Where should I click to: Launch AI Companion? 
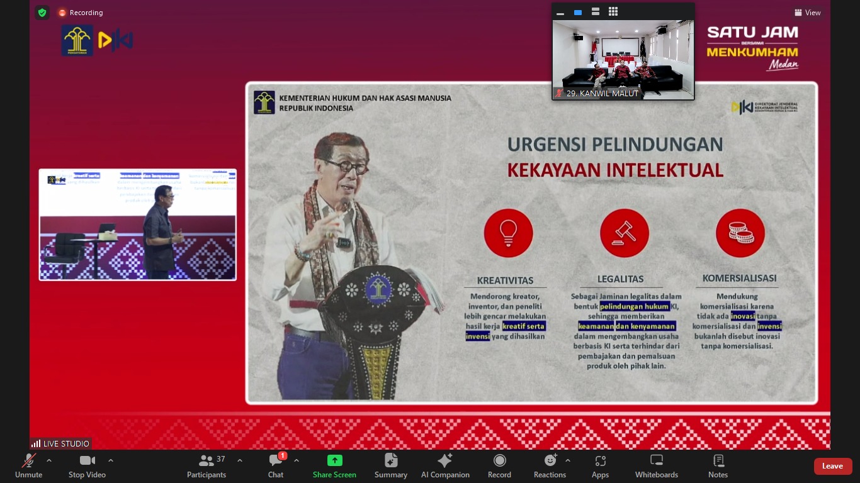[445, 466]
